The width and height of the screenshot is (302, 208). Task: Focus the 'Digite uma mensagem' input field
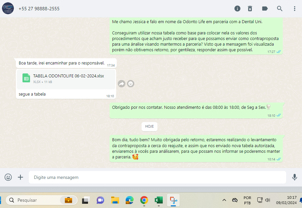click(157, 177)
